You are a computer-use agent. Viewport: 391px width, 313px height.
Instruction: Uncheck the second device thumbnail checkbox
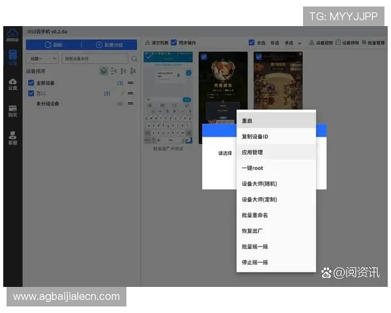click(x=204, y=57)
